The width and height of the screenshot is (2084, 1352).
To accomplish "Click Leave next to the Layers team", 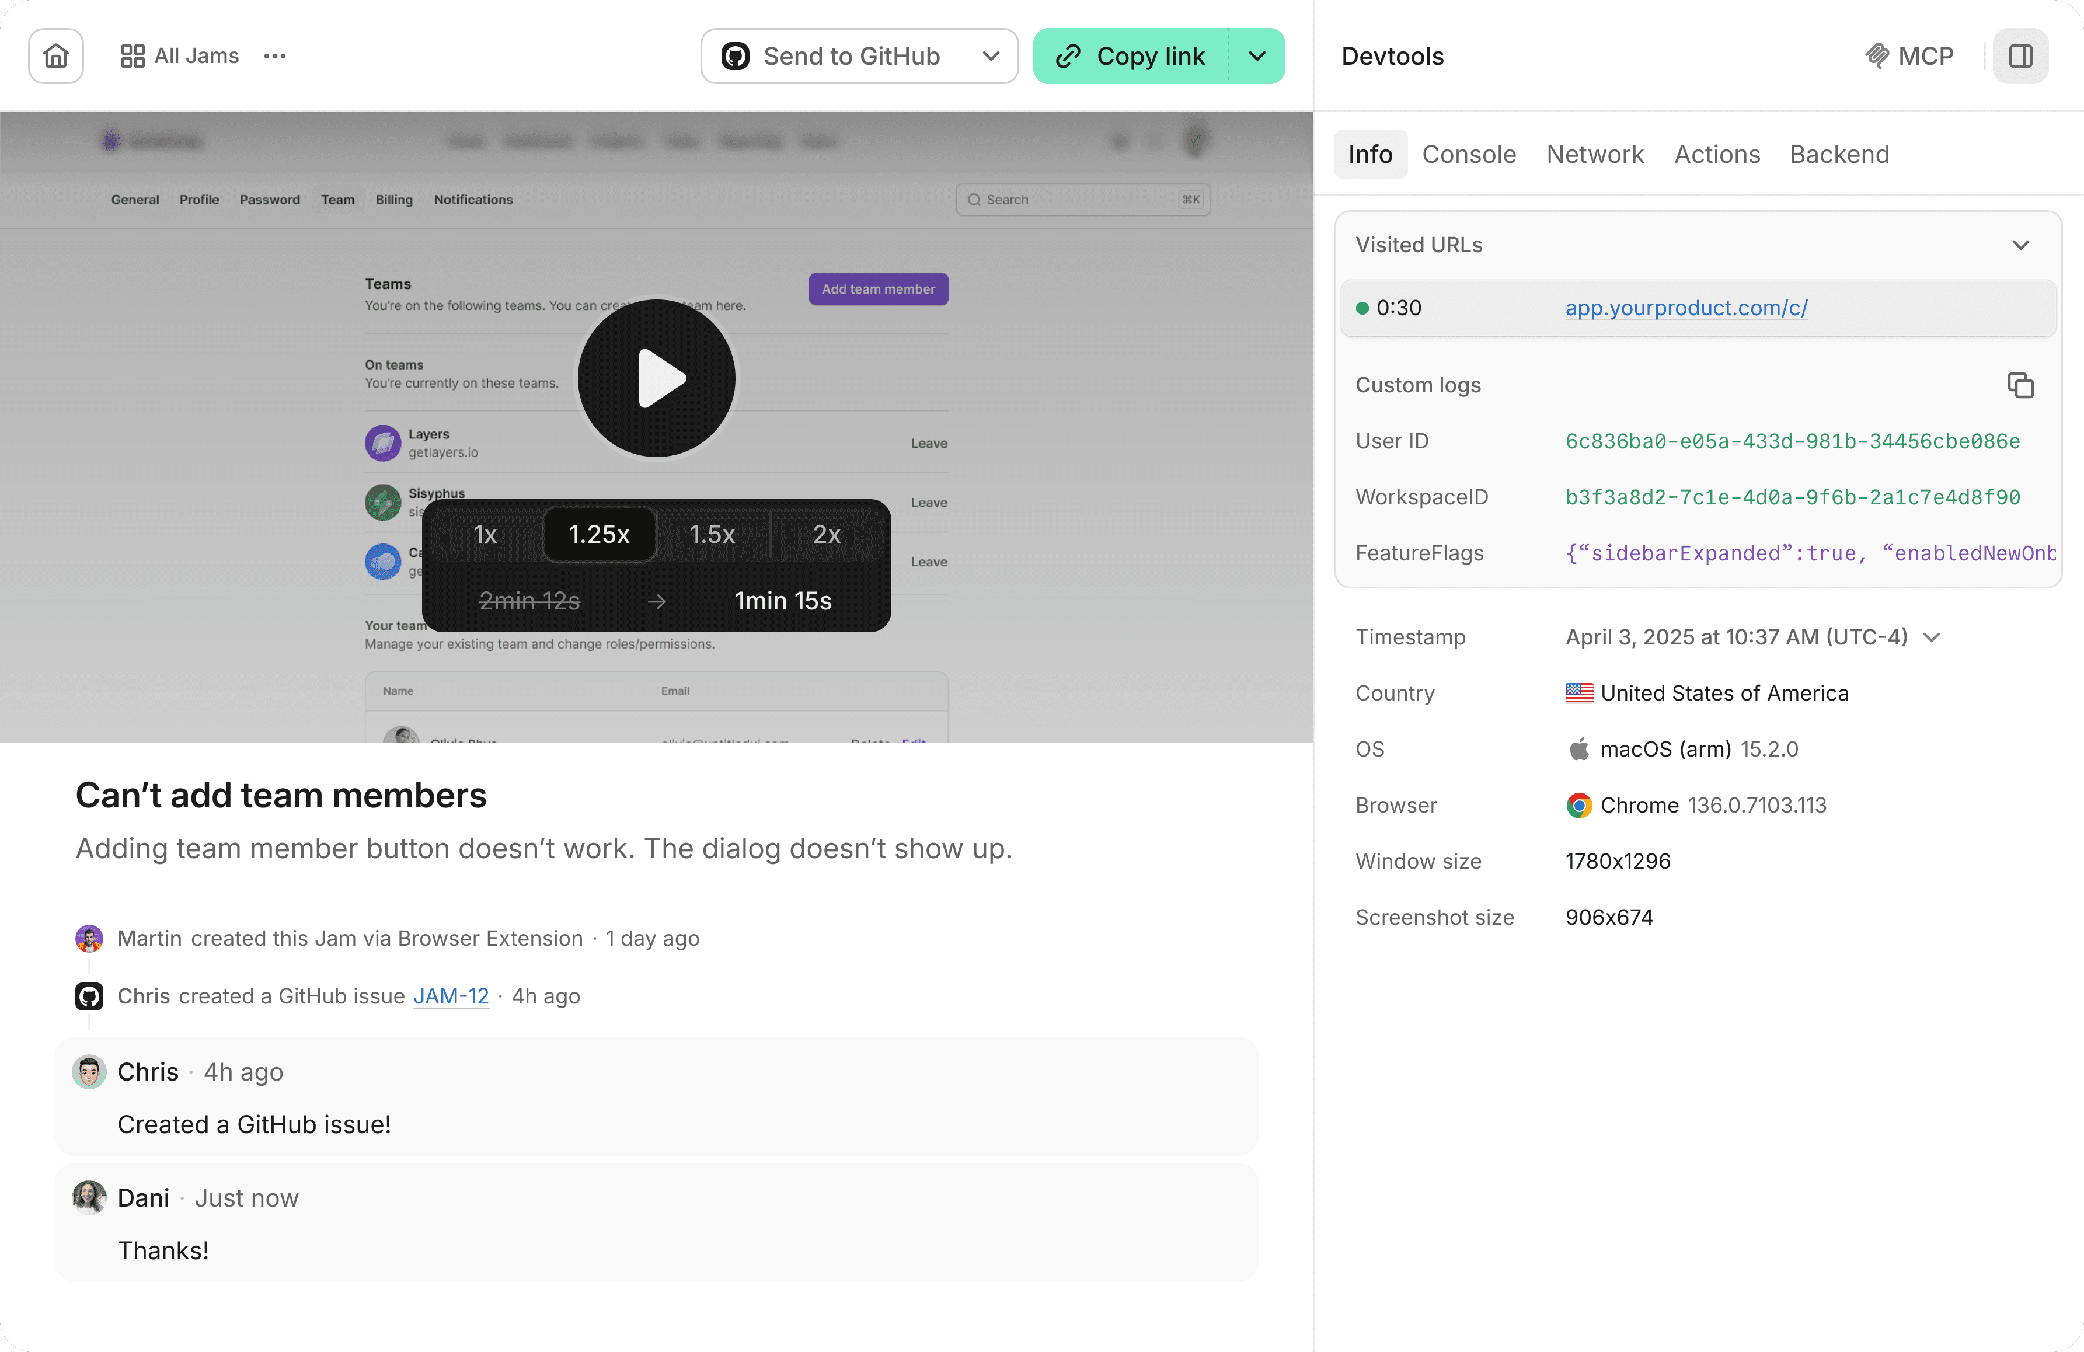I will click(929, 443).
